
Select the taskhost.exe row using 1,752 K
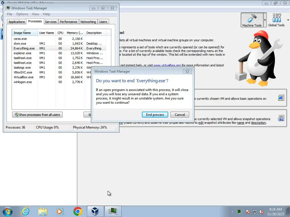tap(59, 58)
